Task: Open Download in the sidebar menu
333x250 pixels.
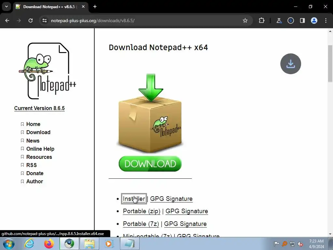Action: tap(38, 132)
